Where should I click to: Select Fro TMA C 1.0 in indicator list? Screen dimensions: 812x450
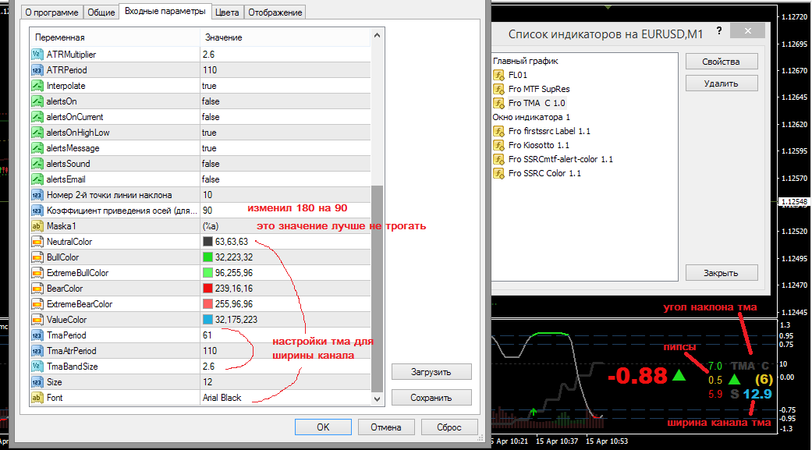(x=537, y=103)
